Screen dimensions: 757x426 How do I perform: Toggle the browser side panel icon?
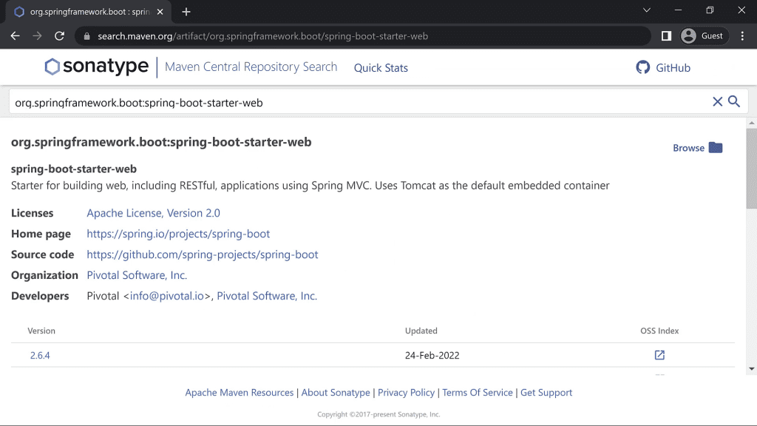[x=666, y=35]
